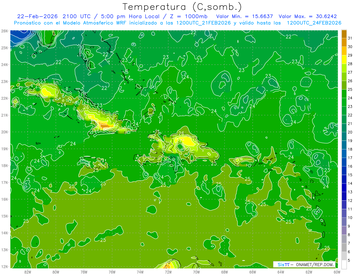Click the legend value "29"

click(350, 55)
